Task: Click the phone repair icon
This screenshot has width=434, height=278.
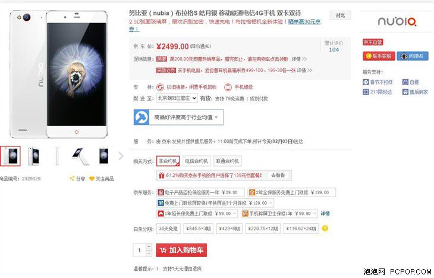Action: (x=228, y=88)
